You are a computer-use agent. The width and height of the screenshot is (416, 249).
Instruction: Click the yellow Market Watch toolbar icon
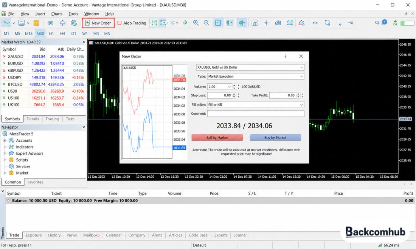36,23
